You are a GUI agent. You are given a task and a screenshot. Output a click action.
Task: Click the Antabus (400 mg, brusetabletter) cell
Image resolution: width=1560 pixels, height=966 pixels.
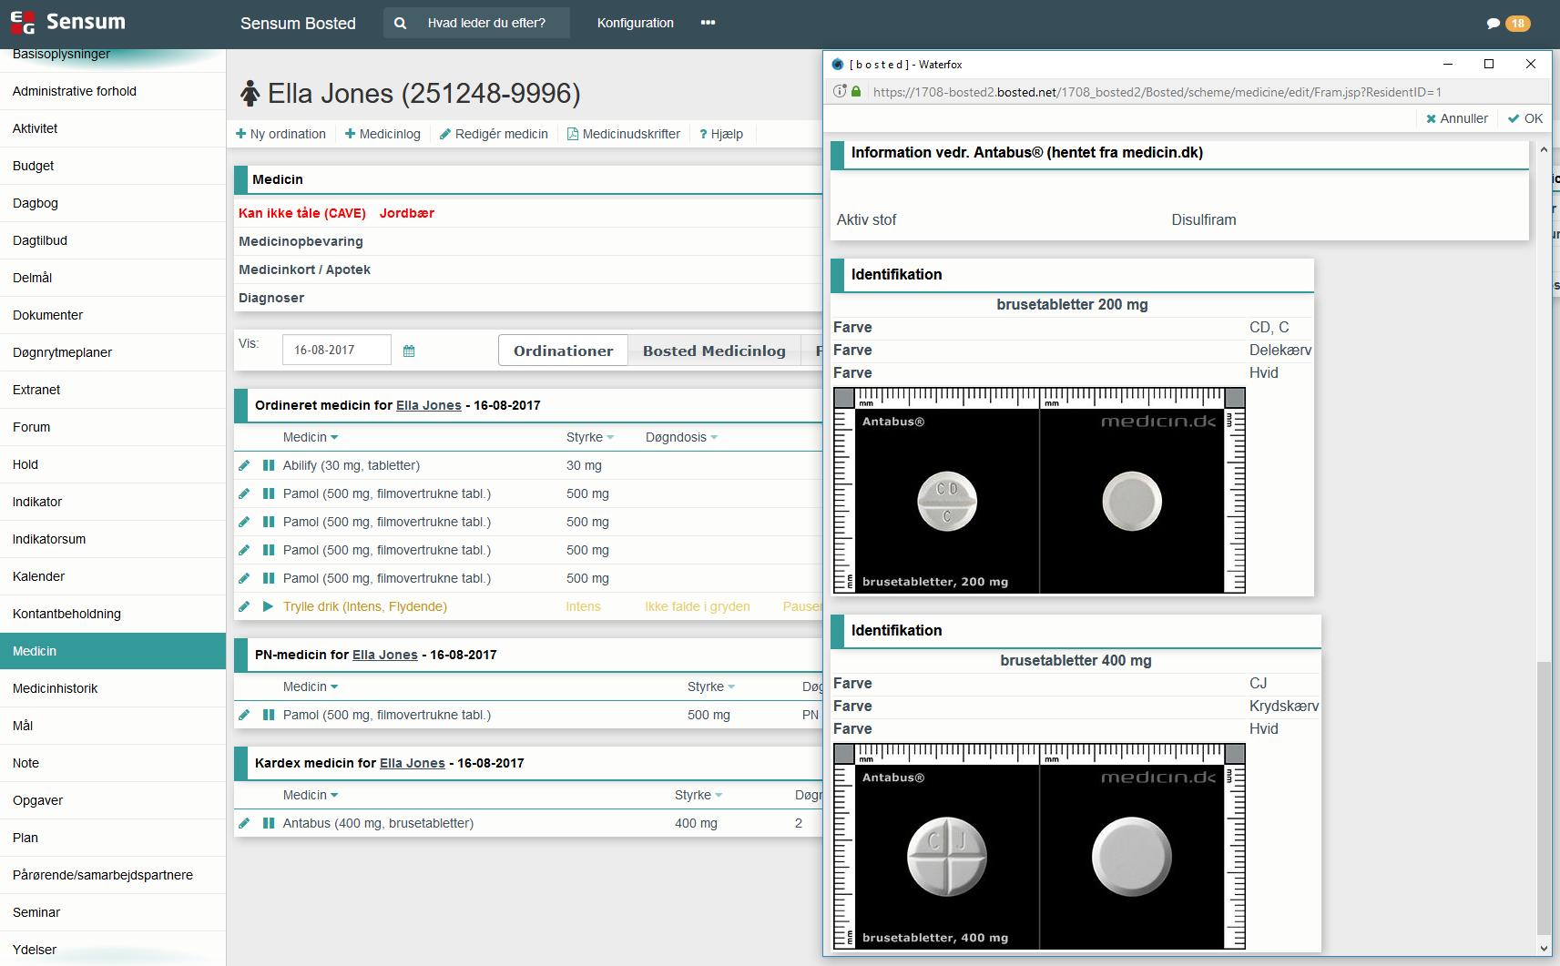click(x=378, y=823)
